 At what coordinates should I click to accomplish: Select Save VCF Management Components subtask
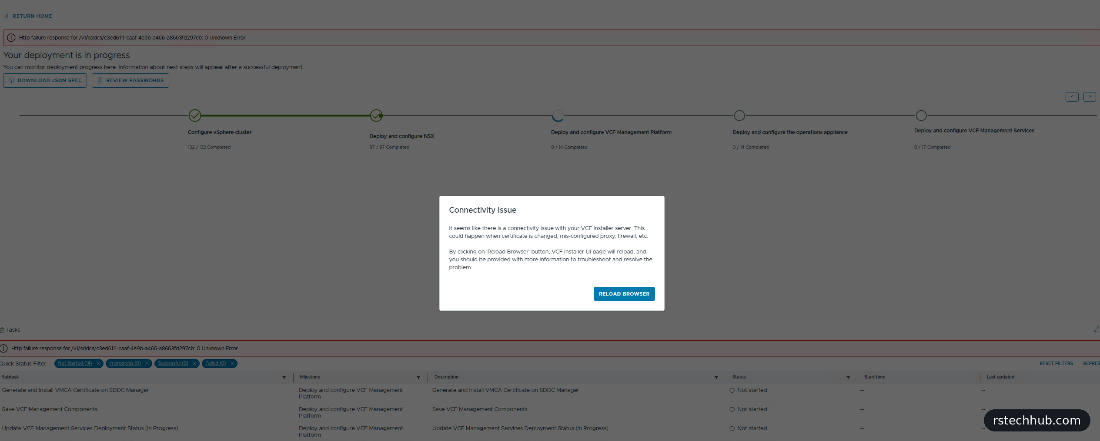click(50, 409)
